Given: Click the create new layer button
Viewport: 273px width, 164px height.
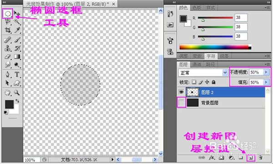Looking at the screenshot, I should point(251,158).
